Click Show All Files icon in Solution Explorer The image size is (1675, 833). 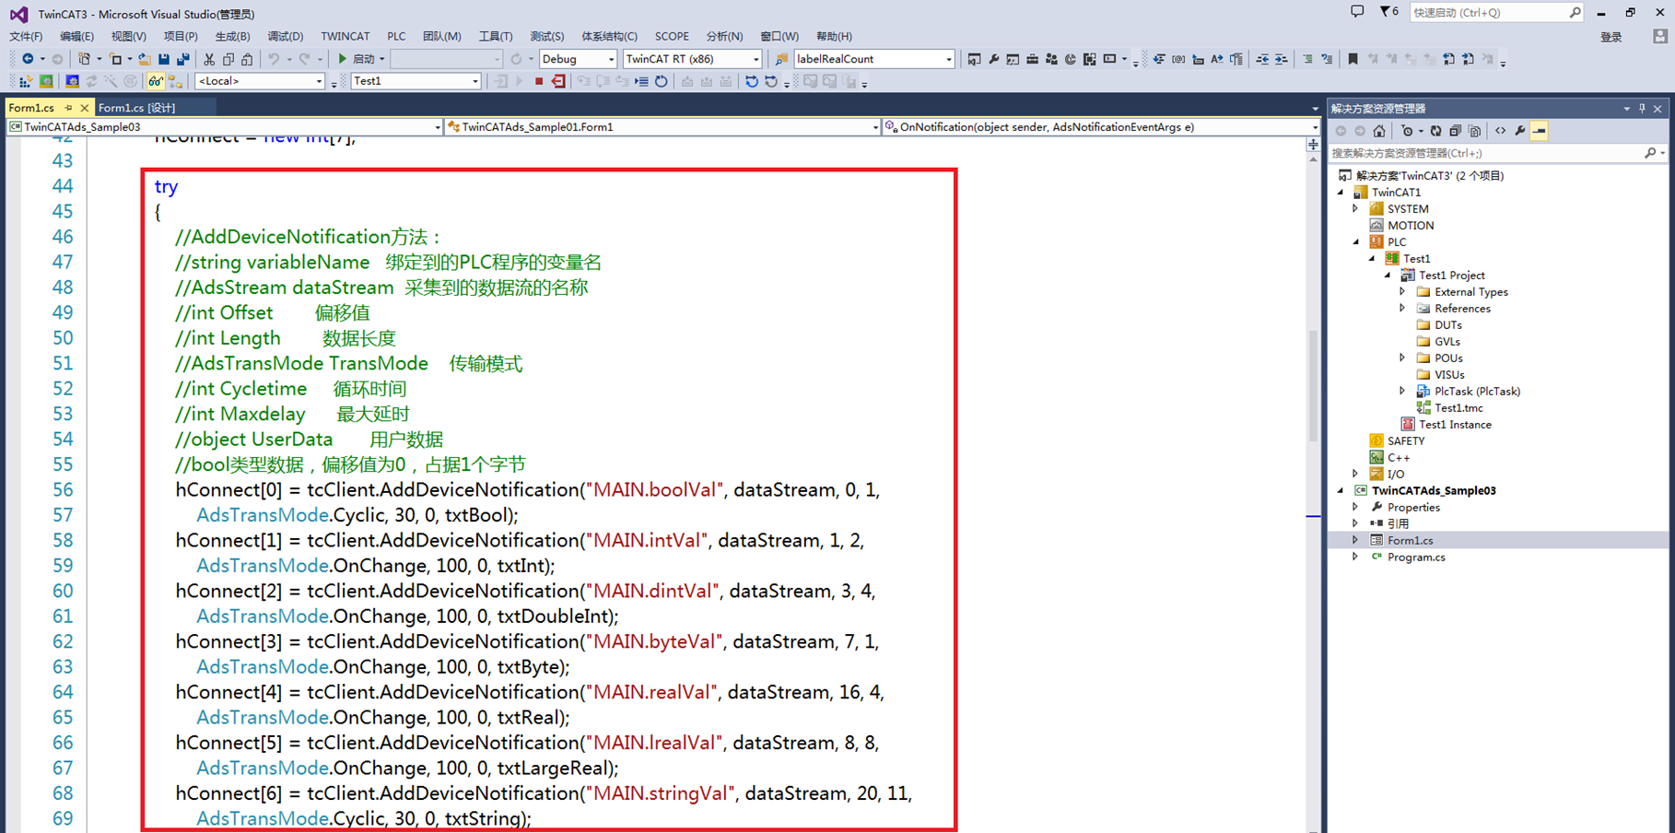[x=1474, y=131]
